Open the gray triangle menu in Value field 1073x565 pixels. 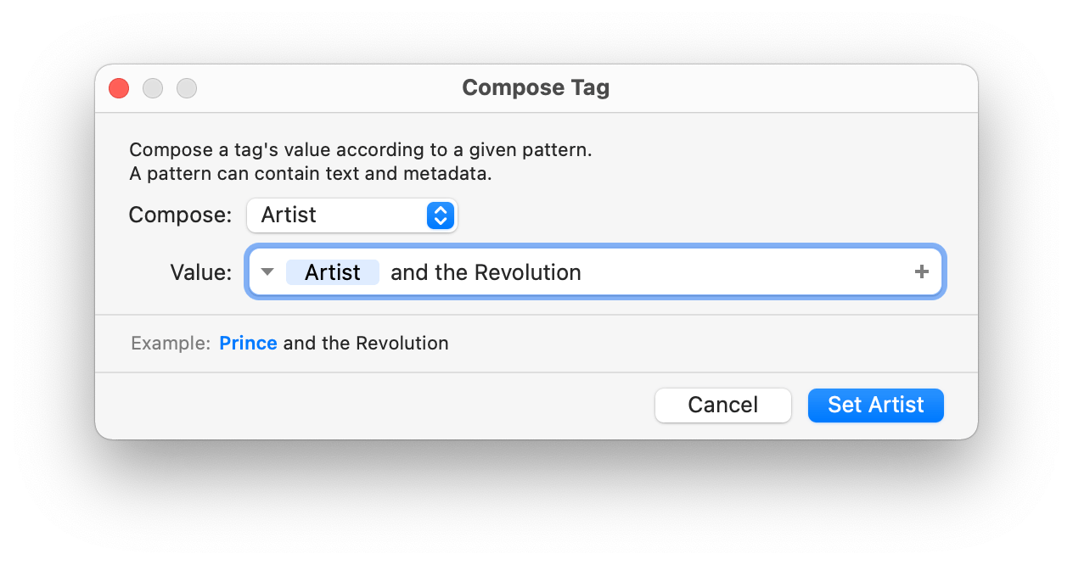coord(267,272)
